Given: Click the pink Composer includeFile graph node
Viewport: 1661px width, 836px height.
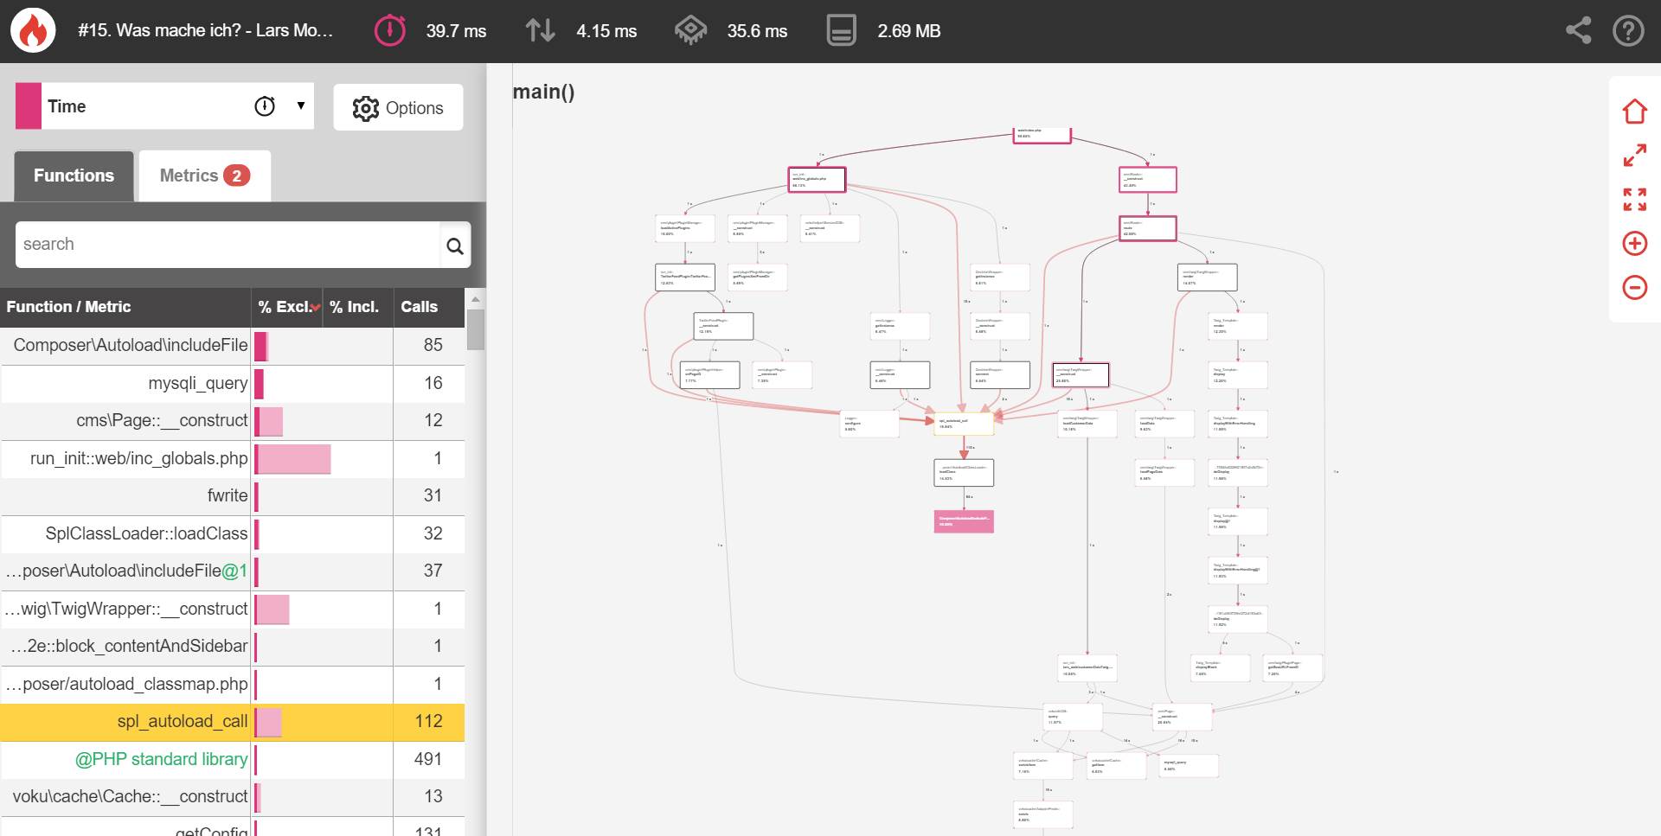Looking at the screenshot, I should pyautogui.click(x=963, y=521).
